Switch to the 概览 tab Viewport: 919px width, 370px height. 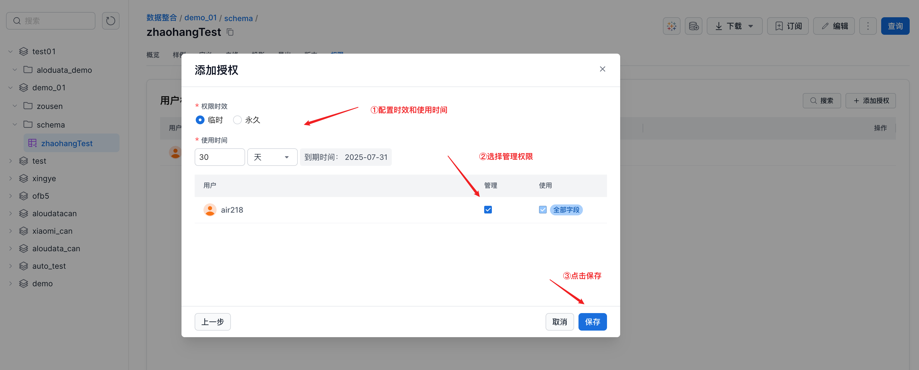click(x=153, y=55)
